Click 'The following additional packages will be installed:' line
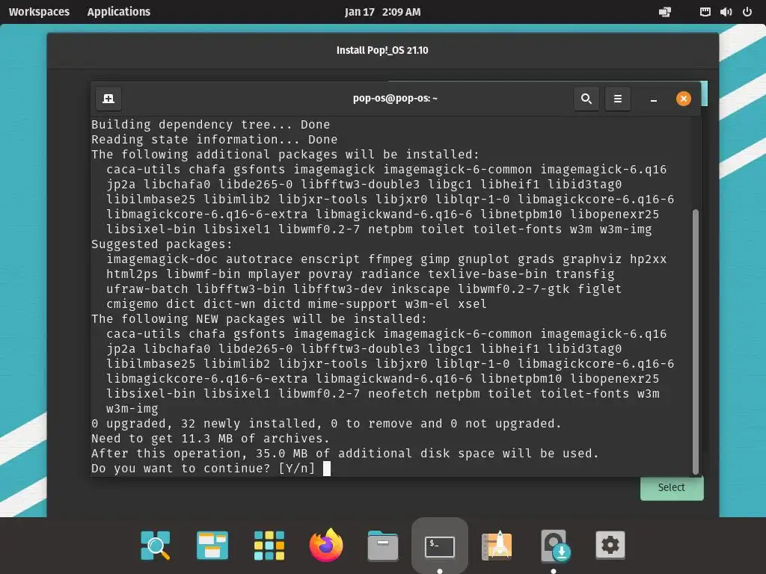766x574 pixels. [285, 154]
